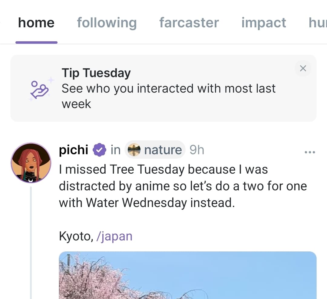Click the pichi username

(x=73, y=149)
